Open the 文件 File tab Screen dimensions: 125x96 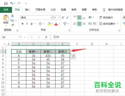tap(6, 10)
